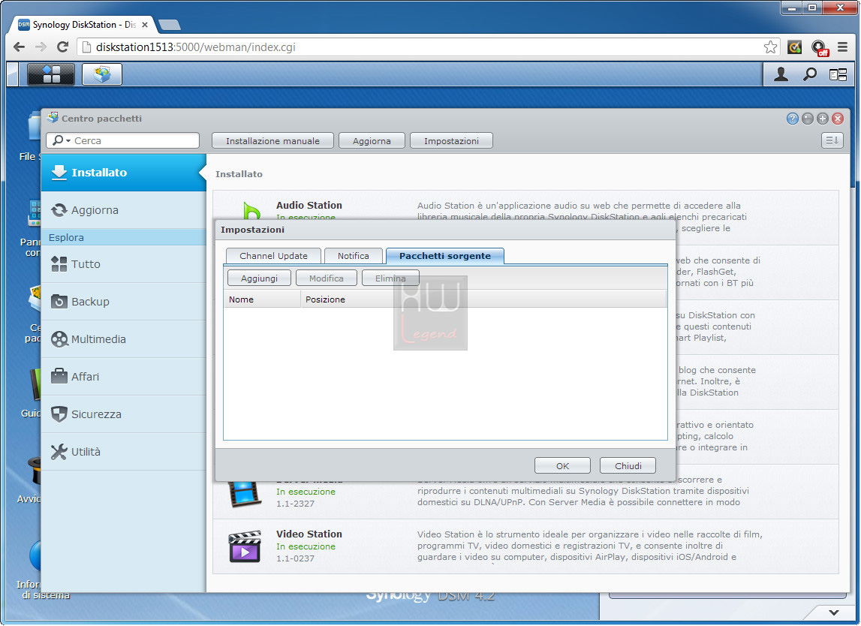Click the Modifica button
Image resolution: width=861 pixels, height=626 pixels.
[327, 278]
